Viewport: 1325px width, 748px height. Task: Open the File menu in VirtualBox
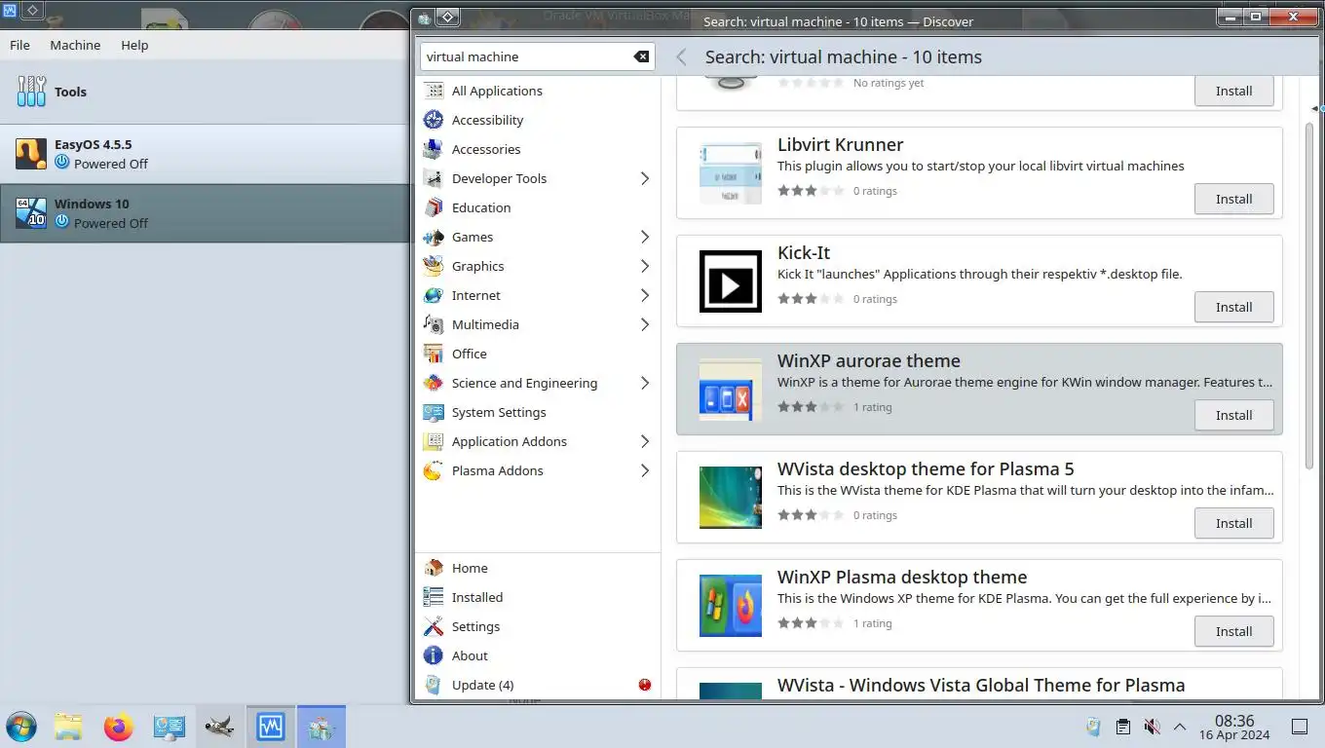(19, 45)
